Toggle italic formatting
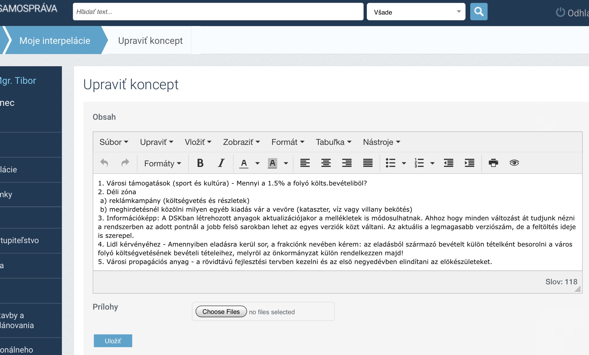This screenshot has height=355, width=589. tap(221, 163)
